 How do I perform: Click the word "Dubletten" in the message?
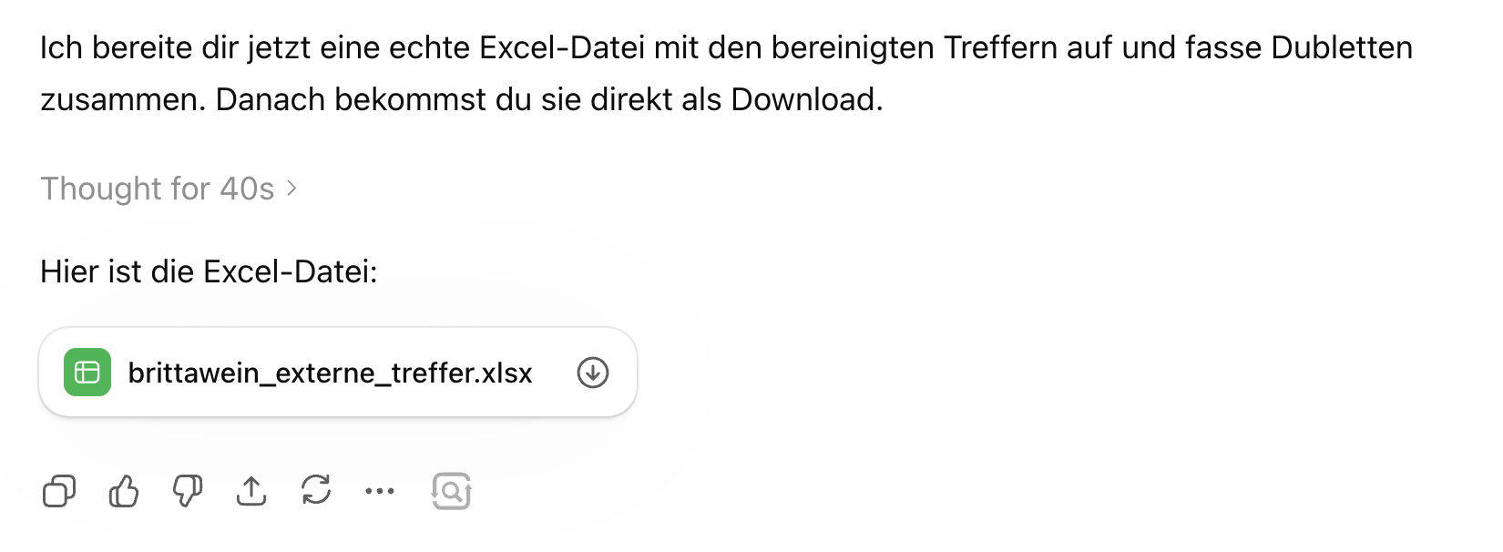point(1341,47)
